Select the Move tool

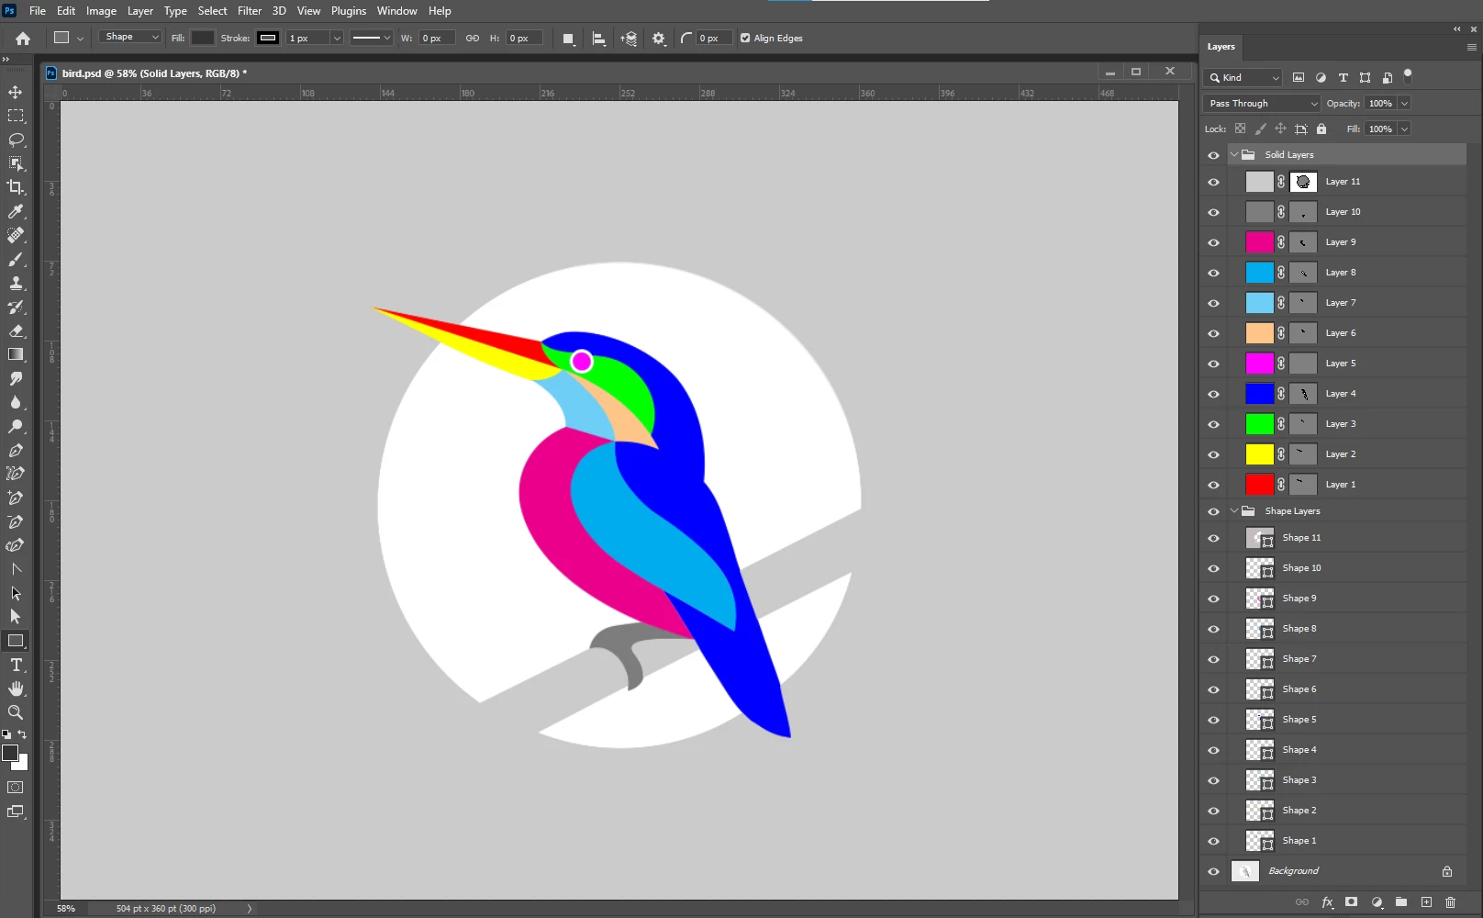click(16, 92)
